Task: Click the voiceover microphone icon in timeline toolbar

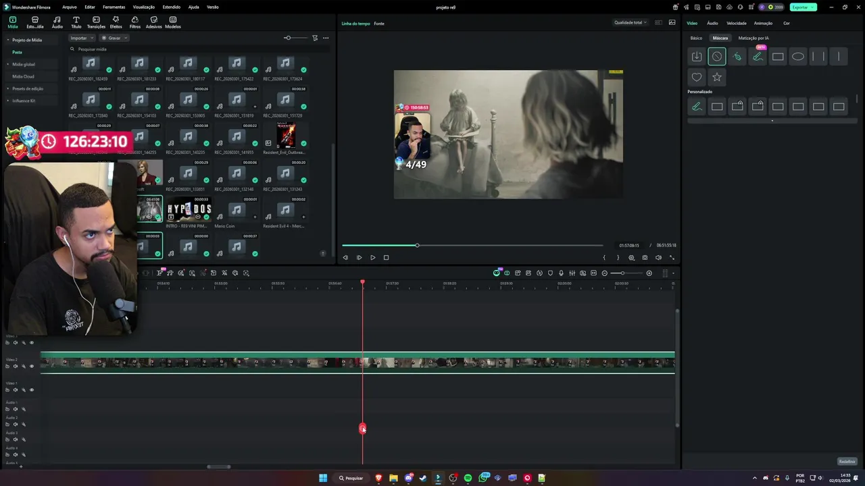Action: tap(561, 273)
